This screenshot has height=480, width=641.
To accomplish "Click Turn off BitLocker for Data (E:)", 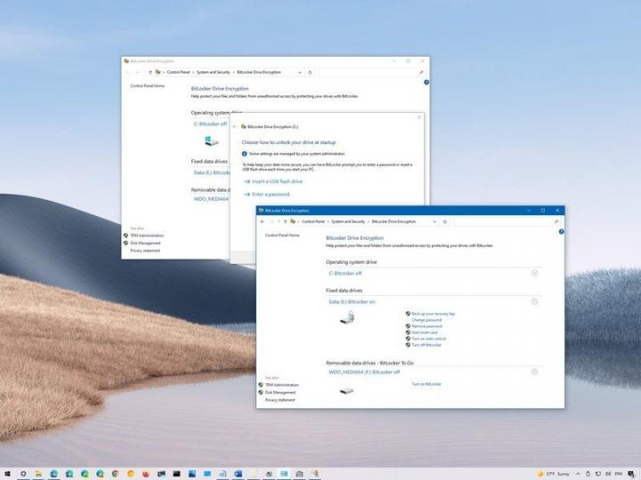I will [x=426, y=345].
